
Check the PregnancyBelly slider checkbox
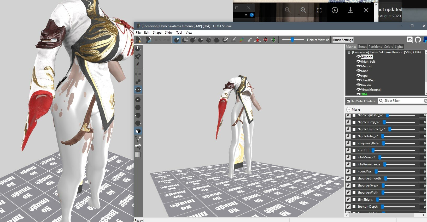pos(354,143)
